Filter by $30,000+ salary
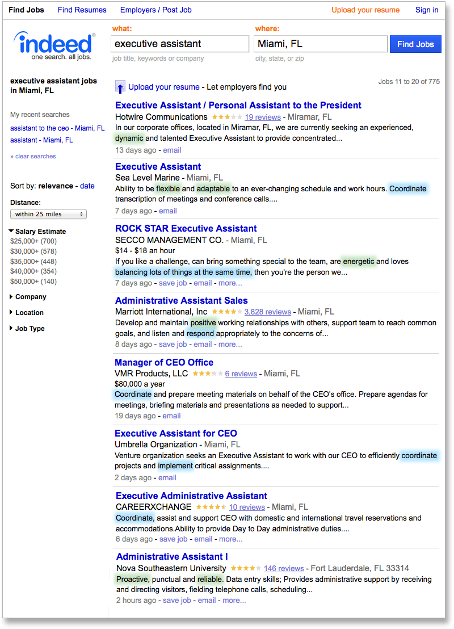 coord(33,251)
